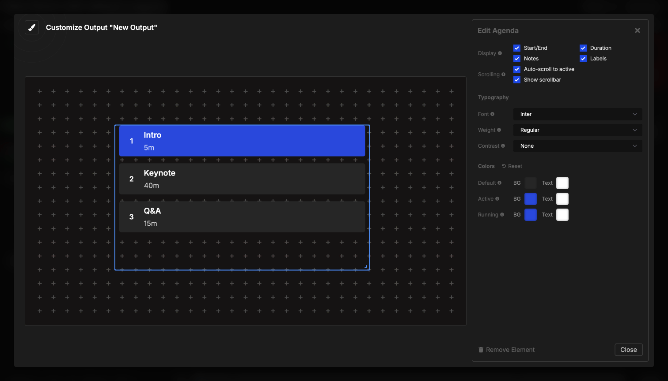The image size is (668, 381).
Task: Uncheck the Auto-scroll to active option
Action: coord(517,69)
